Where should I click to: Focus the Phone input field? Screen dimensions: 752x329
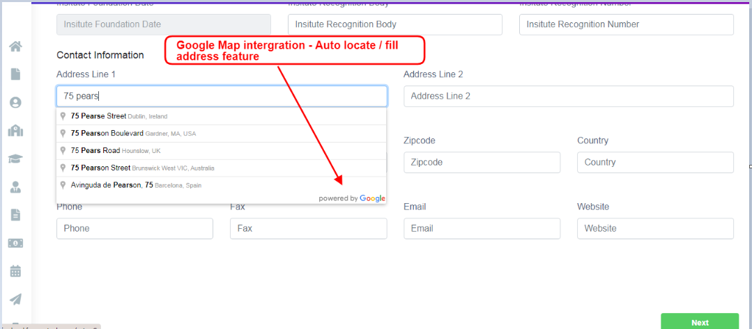click(x=135, y=228)
